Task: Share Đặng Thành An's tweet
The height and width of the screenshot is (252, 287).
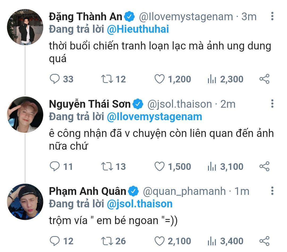Action: tap(264, 79)
